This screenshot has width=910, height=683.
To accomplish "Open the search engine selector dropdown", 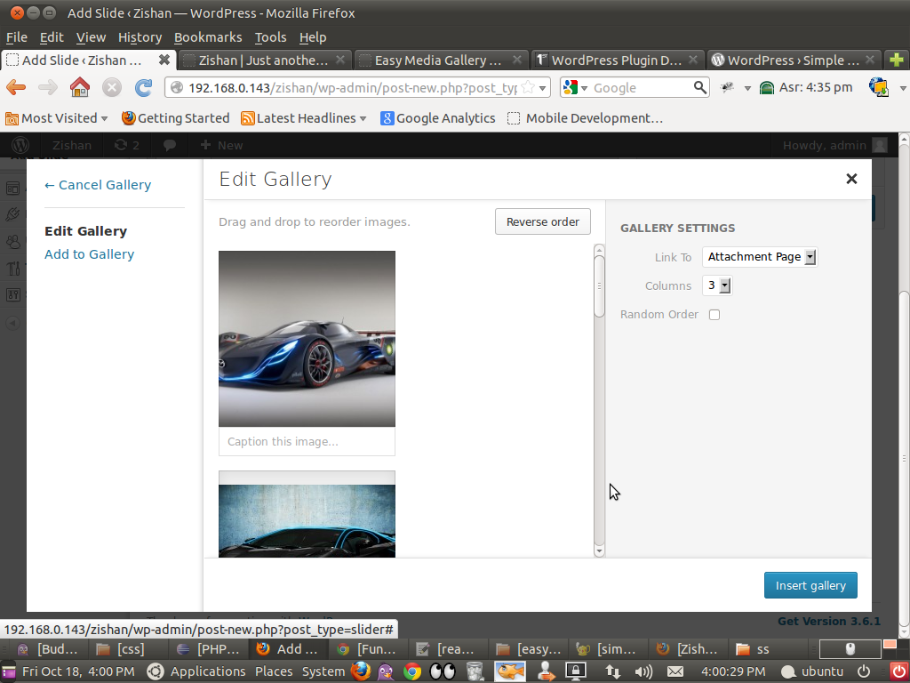I will pos(576,88).
